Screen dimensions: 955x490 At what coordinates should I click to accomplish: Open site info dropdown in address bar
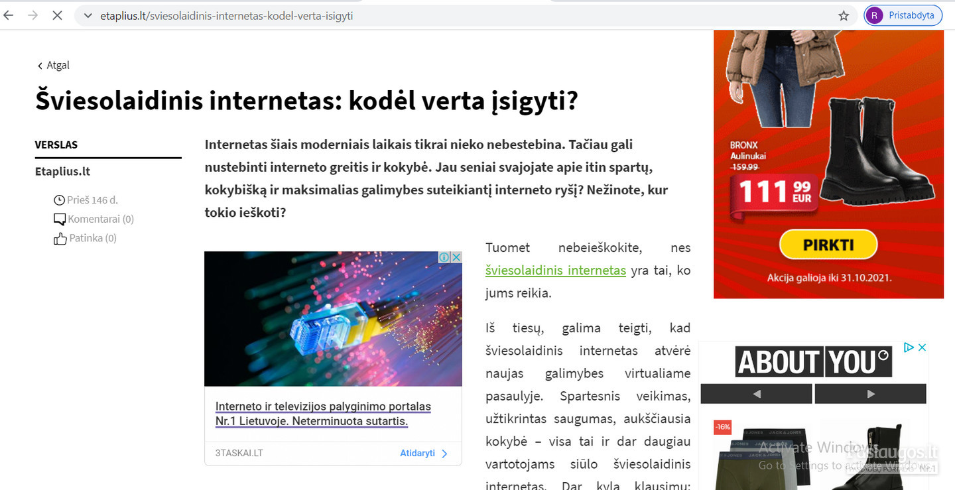(x=87, y=15)
